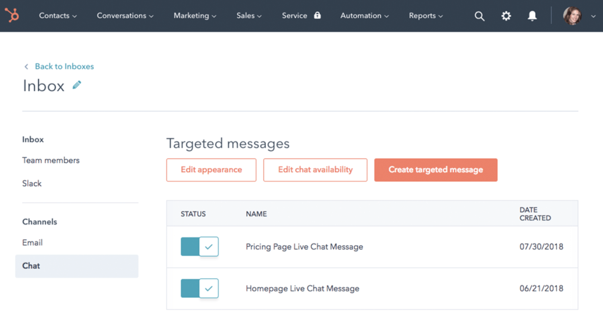The width and height of the screenshot is (603, 315).
Task: Open the settings gear icon
Action: (506, 16)
